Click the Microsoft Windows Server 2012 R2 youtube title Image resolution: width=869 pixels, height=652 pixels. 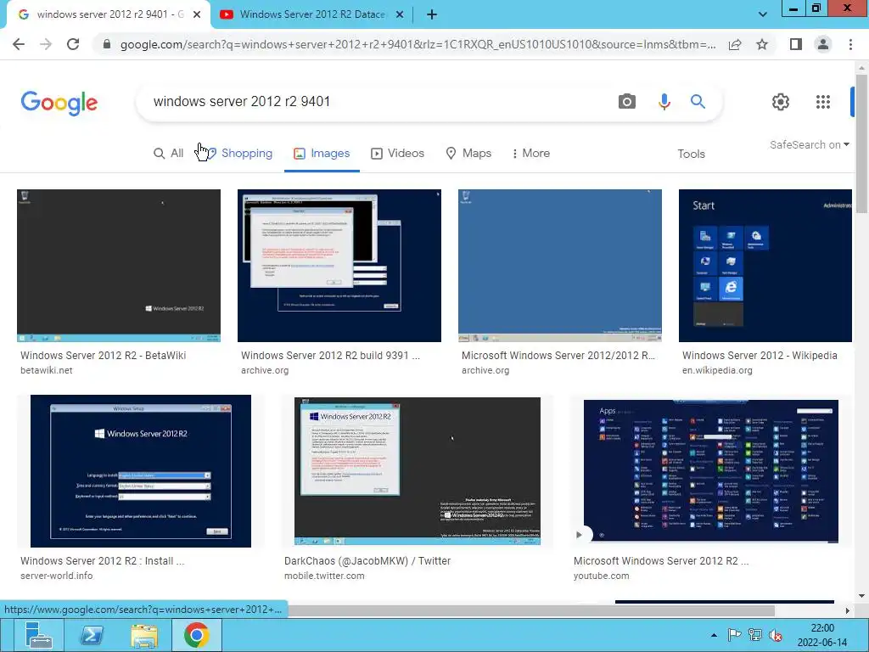660,560
